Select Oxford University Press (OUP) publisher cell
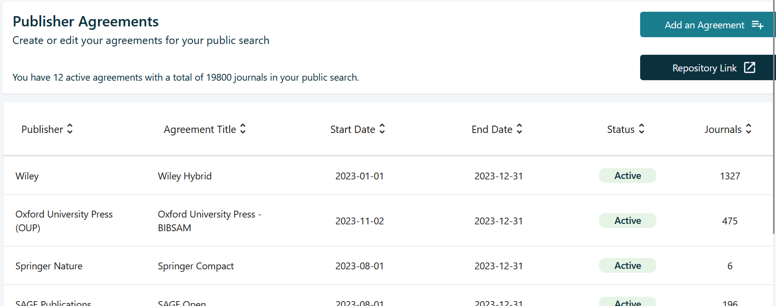Screen dimensions: 776x306 pyautogui.click(x=64, y=221)
